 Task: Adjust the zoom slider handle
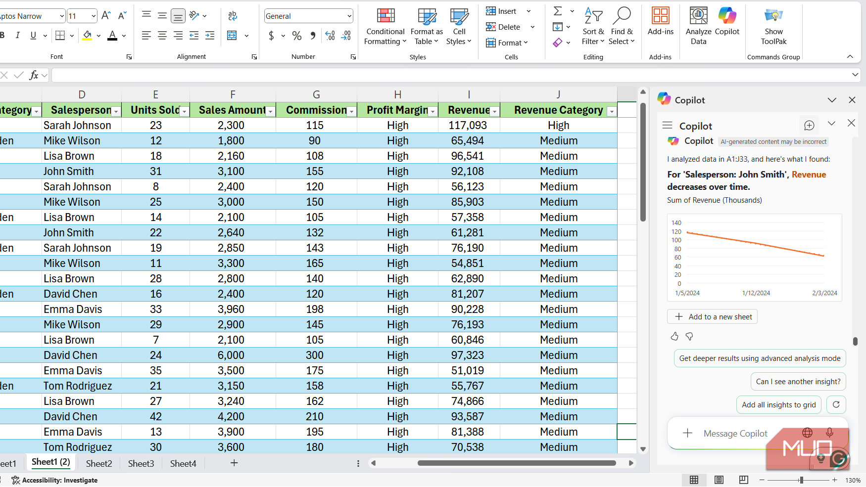pos(801,480)
